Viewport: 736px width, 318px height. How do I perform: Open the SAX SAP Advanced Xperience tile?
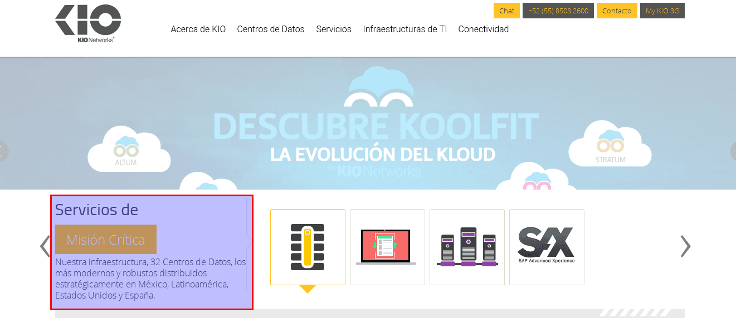point(547,247)
